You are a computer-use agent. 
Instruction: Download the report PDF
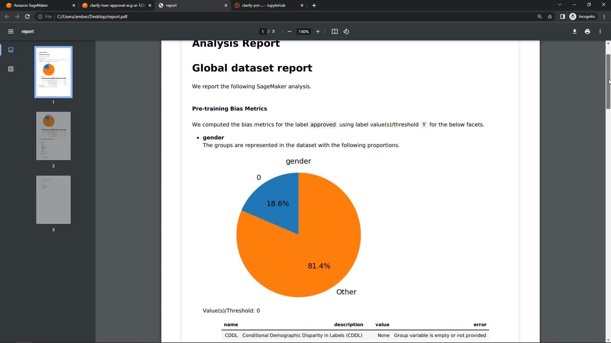tap(574, 31)
